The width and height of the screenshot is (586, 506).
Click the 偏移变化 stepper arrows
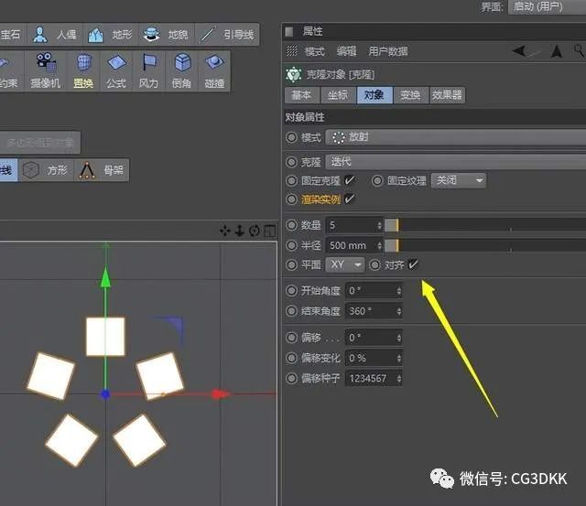pos(399,358)
